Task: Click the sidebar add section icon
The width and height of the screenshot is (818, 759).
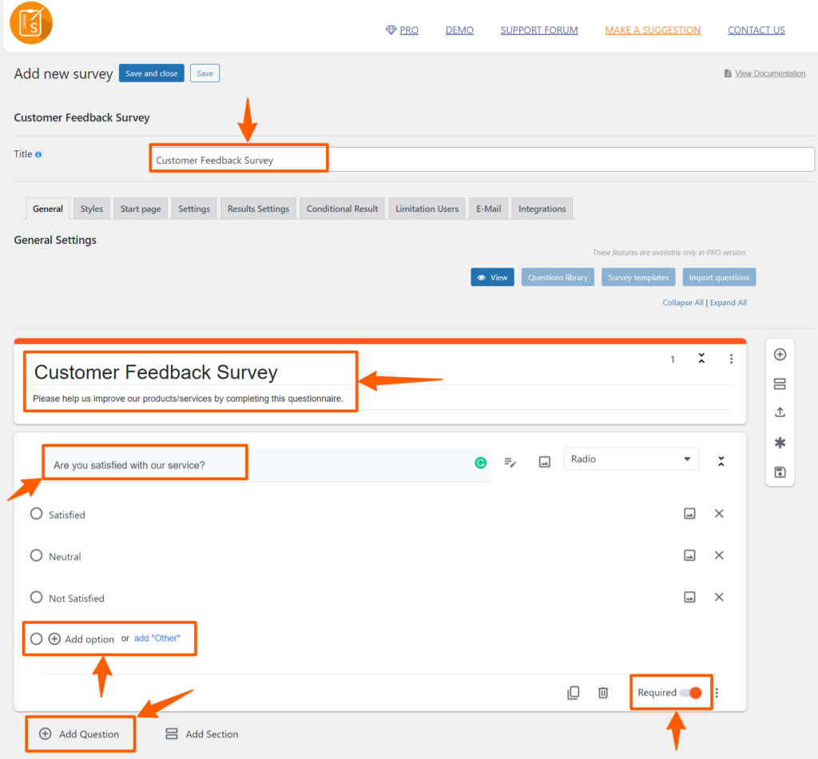Action: (x=780, y=384)
